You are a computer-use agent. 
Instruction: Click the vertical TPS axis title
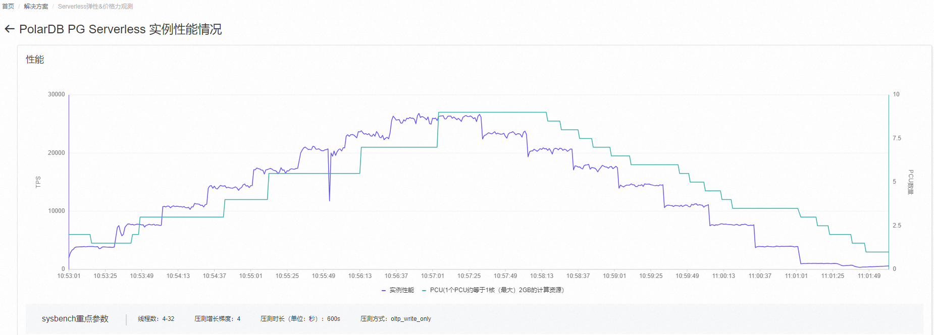coord(38,182)
